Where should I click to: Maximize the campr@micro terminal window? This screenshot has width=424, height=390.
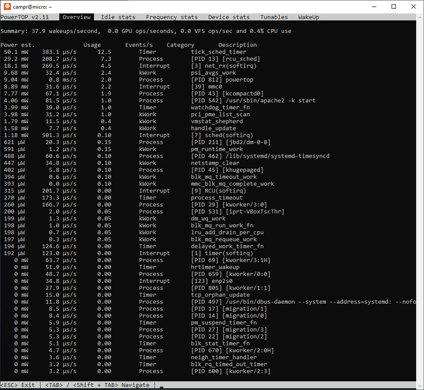pos(394,6)
